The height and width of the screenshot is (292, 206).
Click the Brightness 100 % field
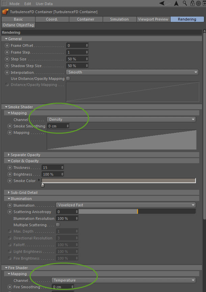[53, 174]
